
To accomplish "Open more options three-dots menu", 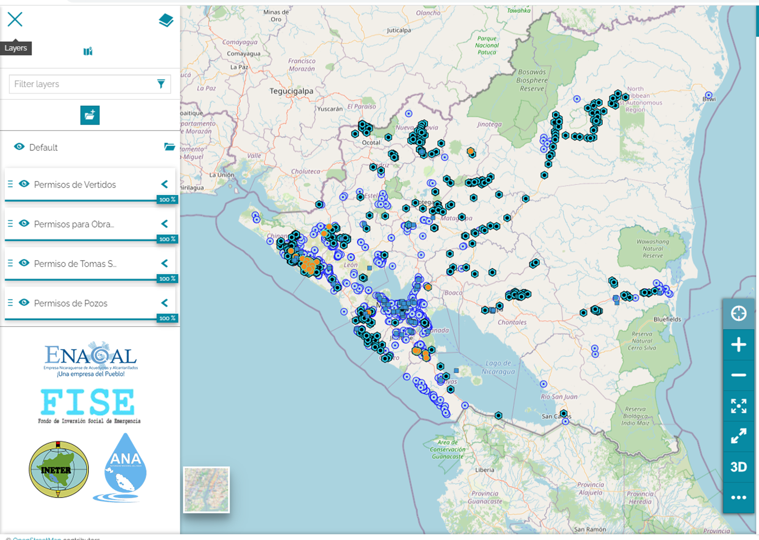I will pyautogui.click(x=738, y=498).
